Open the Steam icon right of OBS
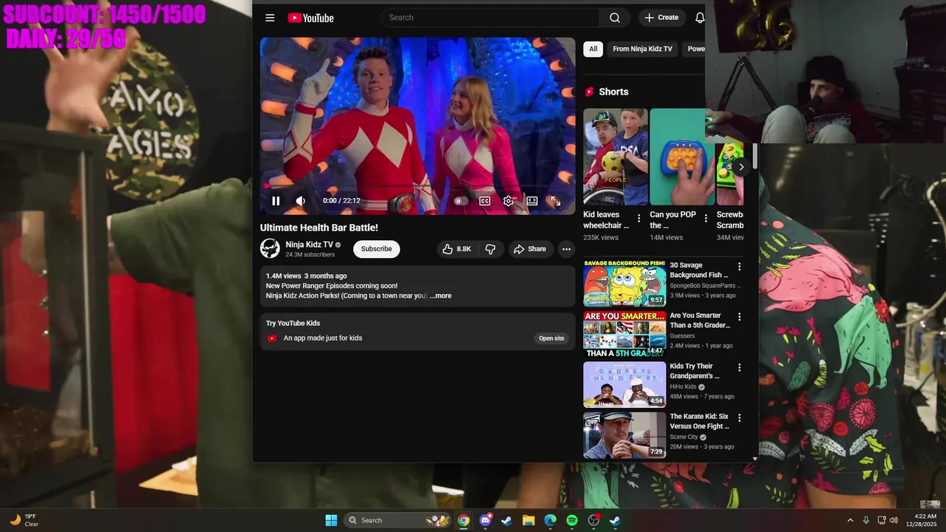The image size is (946, 532). [615, 520]
